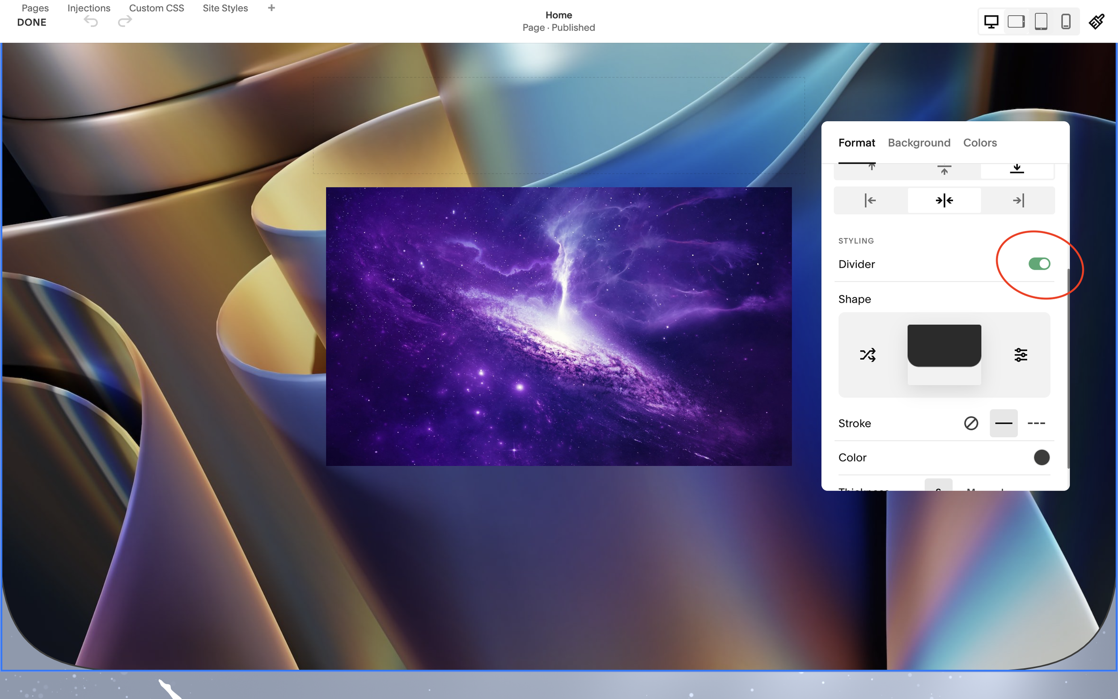Open the Custom CSS tab
The height and width of the screenshot is (699, 1118).
[156, 8]
